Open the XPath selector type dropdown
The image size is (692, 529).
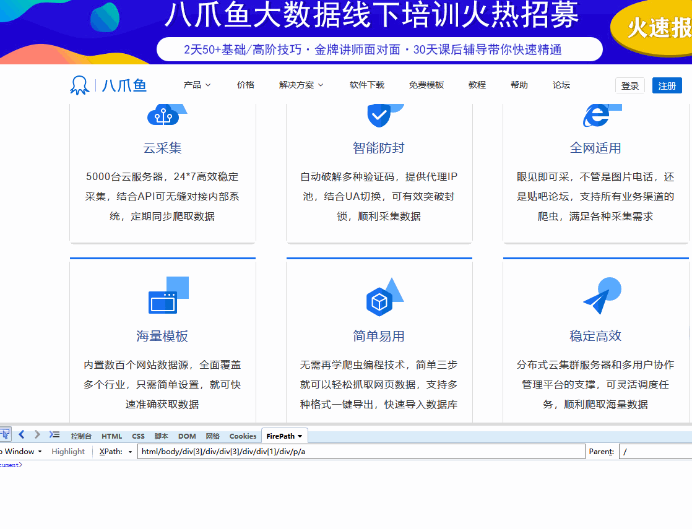pos(130,452)
